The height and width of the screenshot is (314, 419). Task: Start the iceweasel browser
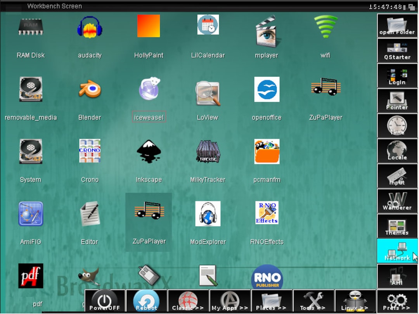(149, 90)
